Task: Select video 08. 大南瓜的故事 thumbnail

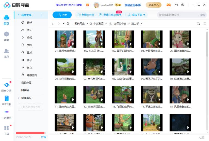Action: tap(123, 67)
